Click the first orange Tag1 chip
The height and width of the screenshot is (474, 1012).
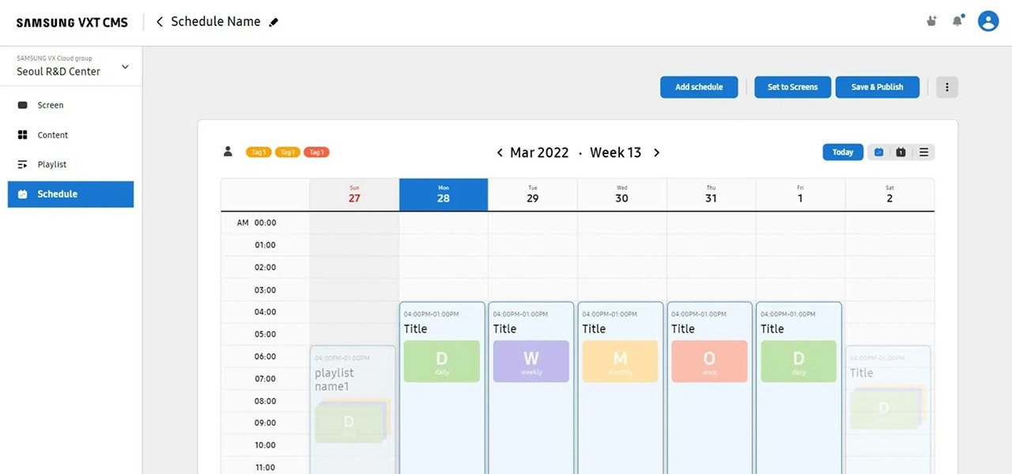259,152
